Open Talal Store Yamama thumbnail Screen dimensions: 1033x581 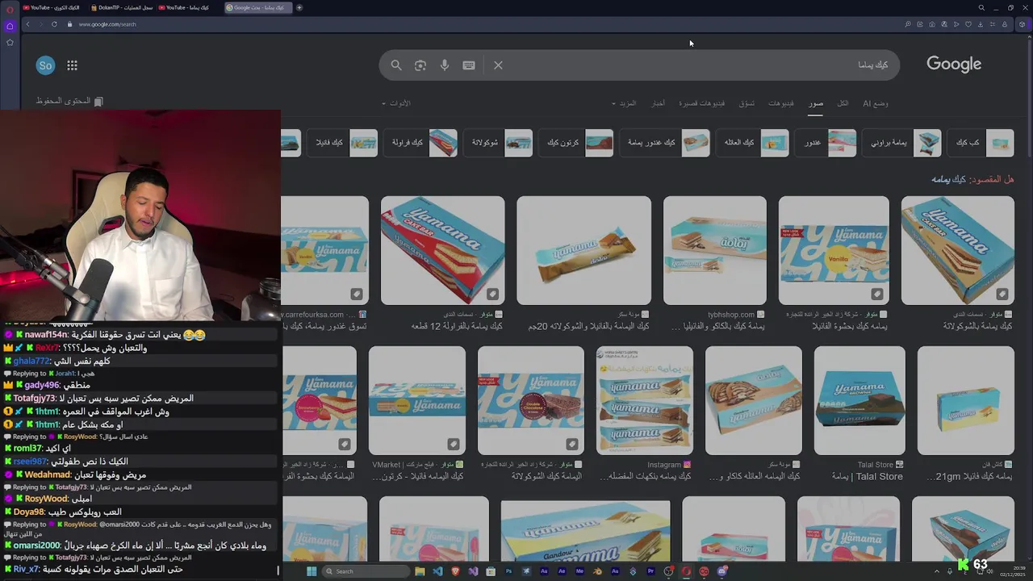tap(859, 401)
